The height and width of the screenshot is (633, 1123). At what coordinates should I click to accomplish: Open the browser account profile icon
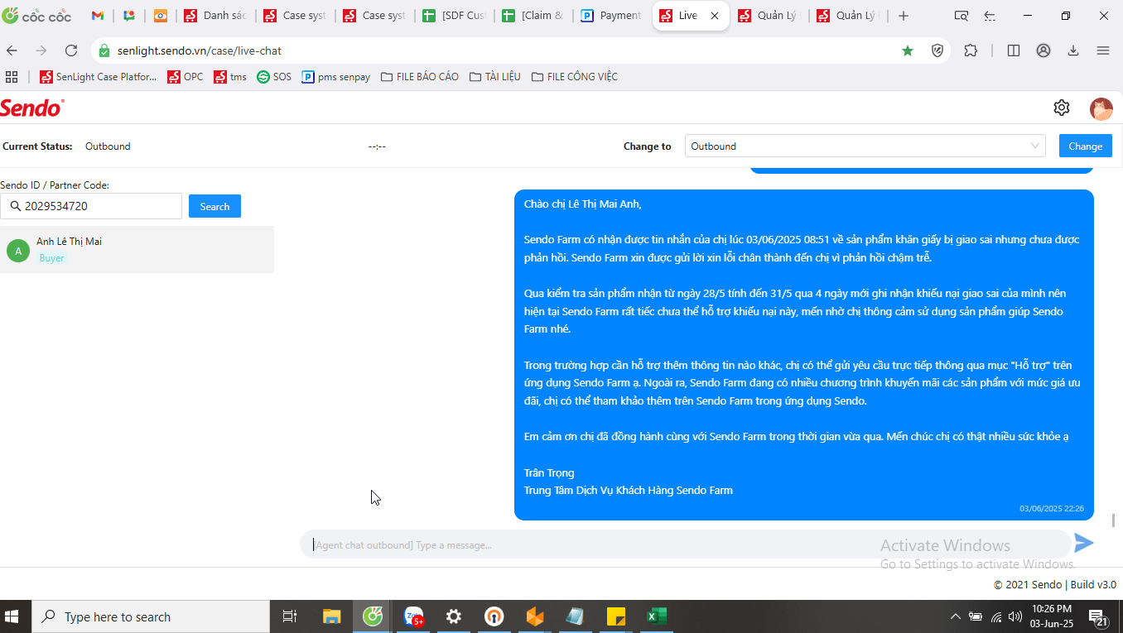click(x=1043, y=50)
